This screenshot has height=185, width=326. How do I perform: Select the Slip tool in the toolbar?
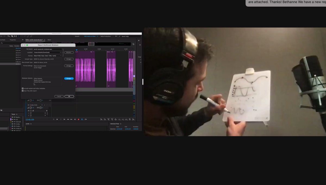15,36
